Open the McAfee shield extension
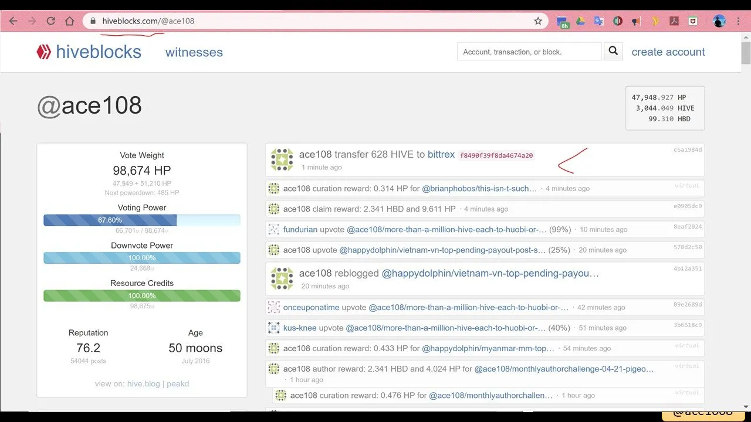Viewport: 751px width, 422px height. tap(693, 21)
